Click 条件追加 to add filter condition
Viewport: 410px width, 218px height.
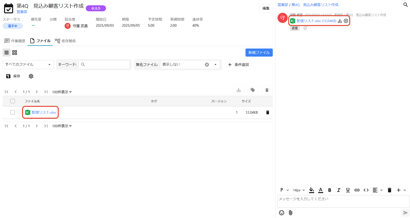click(x=238, y=65)
